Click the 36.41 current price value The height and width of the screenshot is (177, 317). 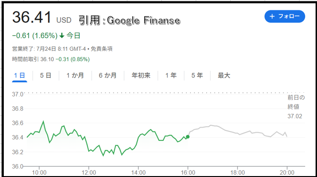click(x=32, y=17)
